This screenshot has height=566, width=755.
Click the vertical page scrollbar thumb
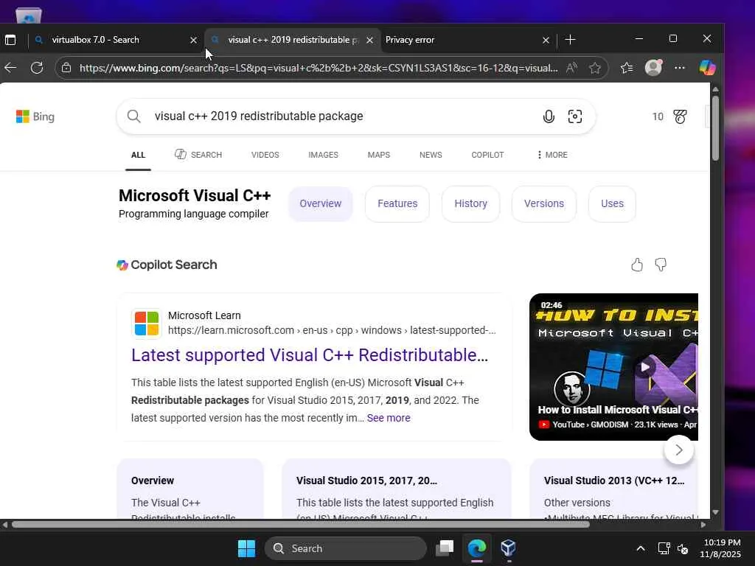(715, 128)
